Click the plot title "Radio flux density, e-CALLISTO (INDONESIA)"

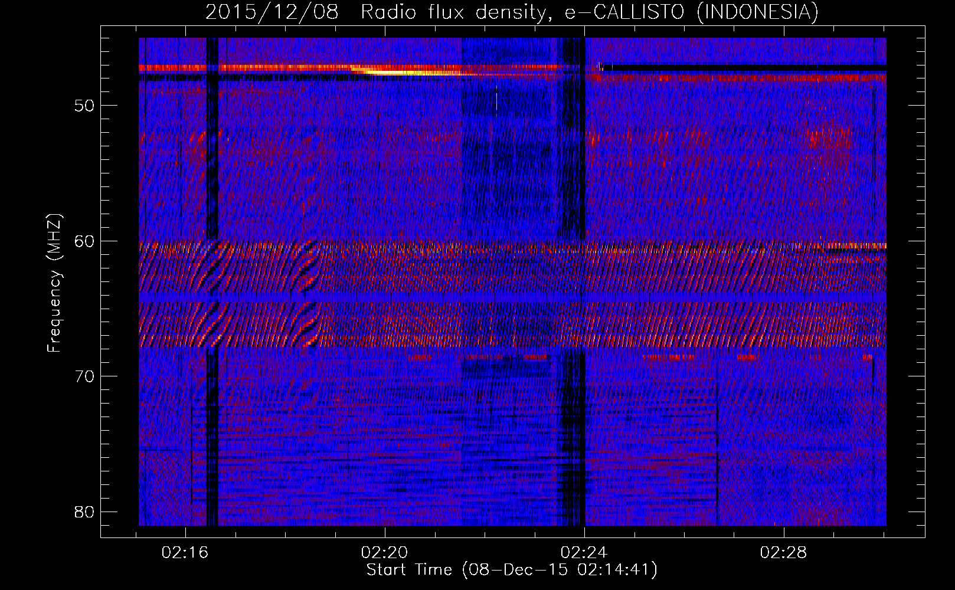click(x=589, y=12)
